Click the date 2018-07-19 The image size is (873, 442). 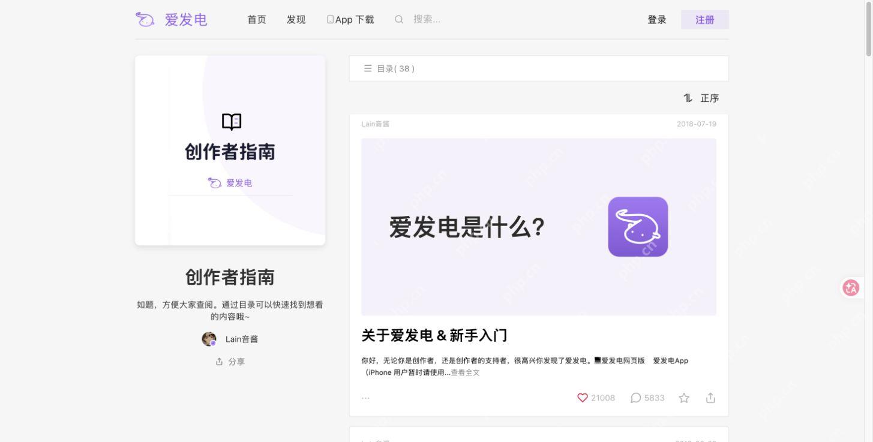(697, 124)
